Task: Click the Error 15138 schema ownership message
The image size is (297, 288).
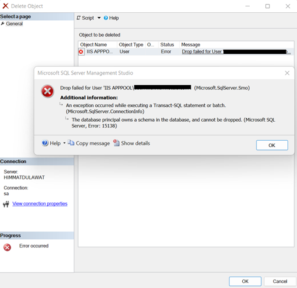Action: (x=173, y=123)
